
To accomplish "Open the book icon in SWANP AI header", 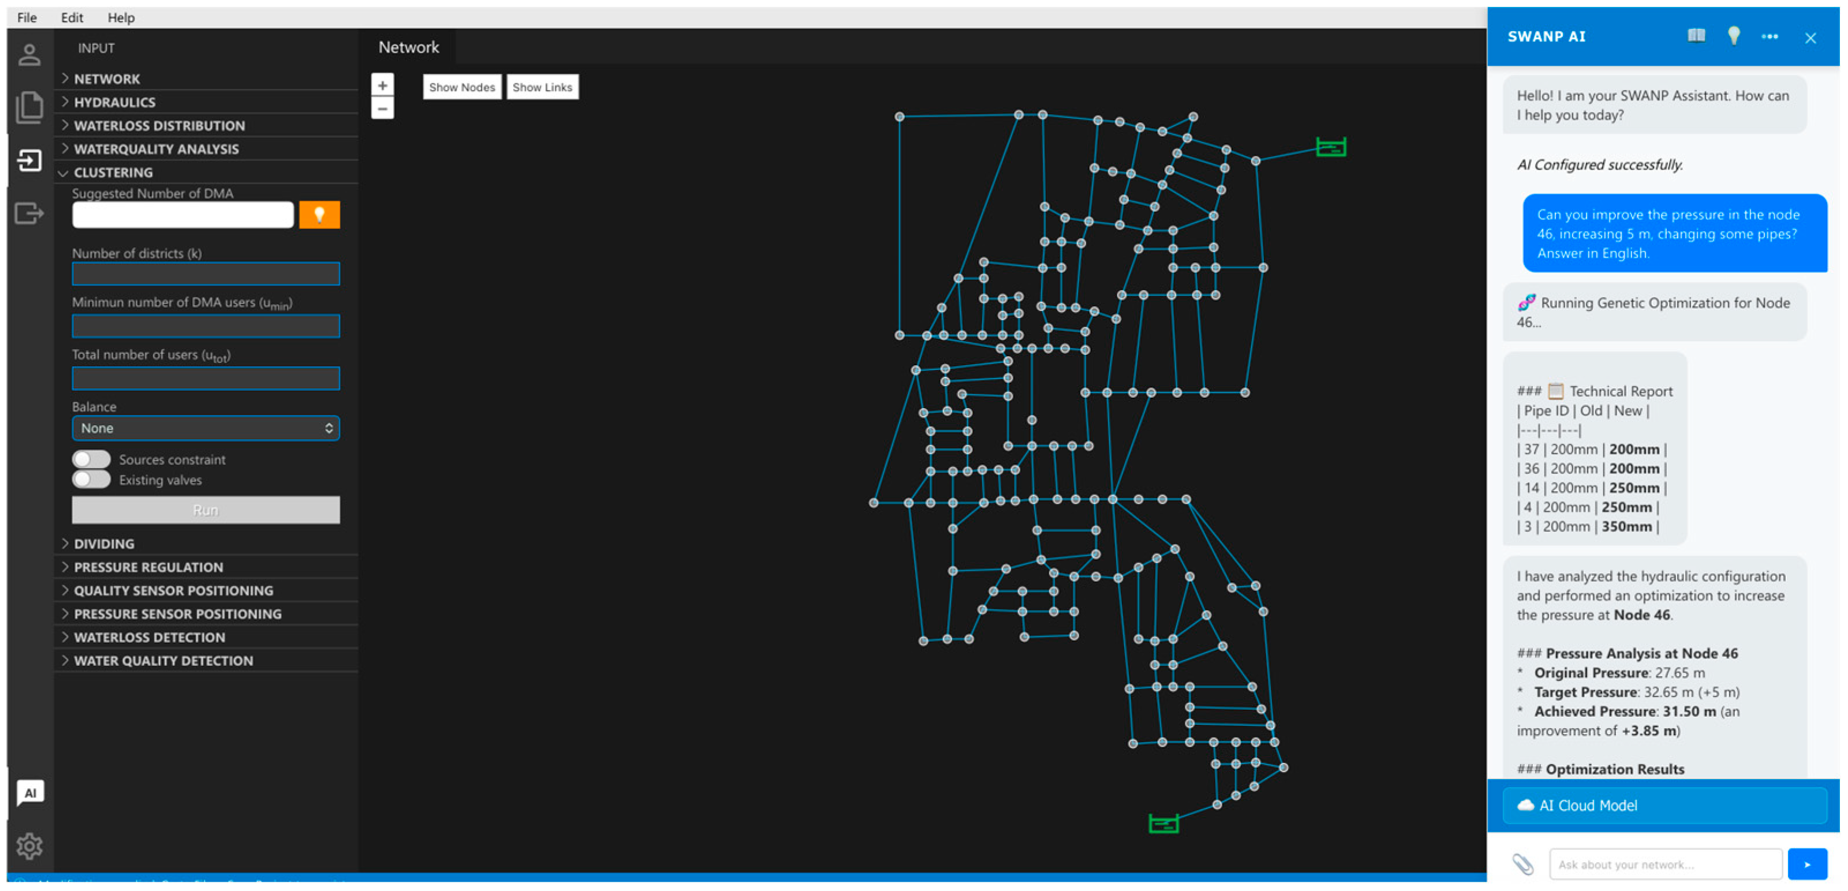I will click(1696, 36).
